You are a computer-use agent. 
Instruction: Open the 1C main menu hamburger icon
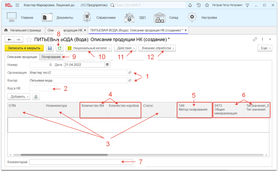click(x=17, y=5)
